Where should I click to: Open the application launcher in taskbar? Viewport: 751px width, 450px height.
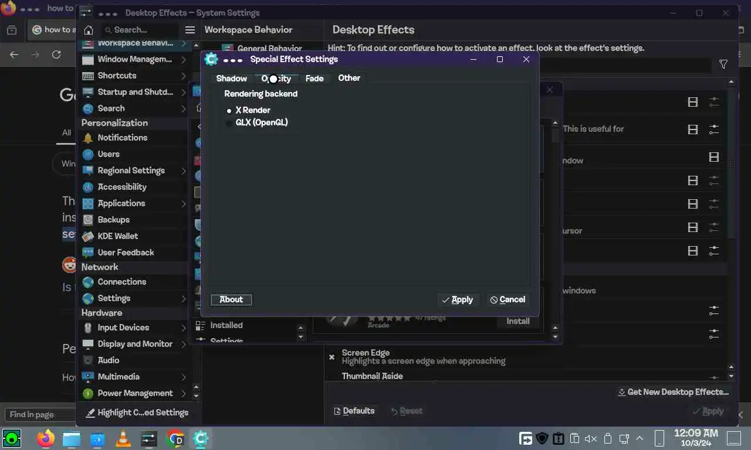point(12,438)
